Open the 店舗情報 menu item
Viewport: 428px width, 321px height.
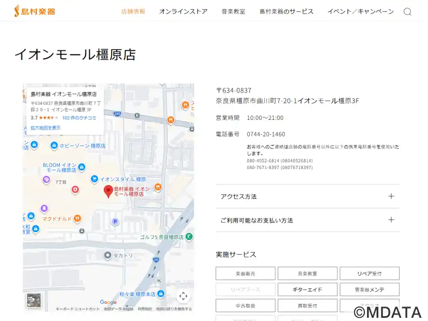[x=133, y=11]
